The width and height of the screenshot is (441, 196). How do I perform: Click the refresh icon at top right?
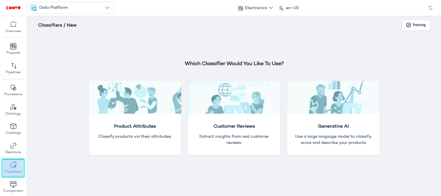430,8
